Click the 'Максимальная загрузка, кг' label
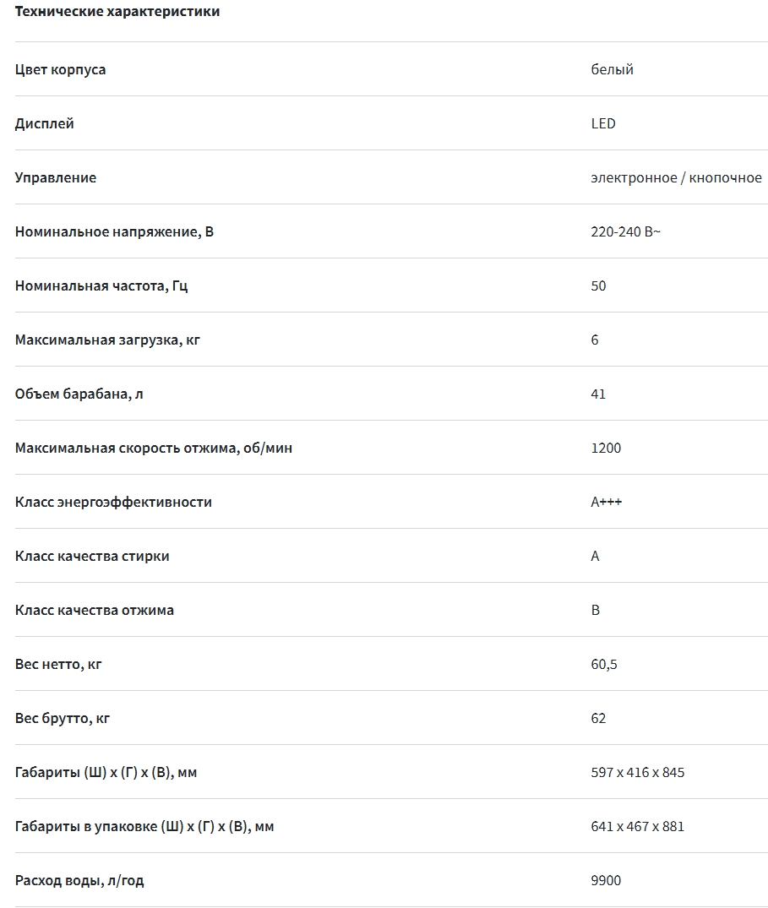 pyautogui.click(x=107, y=340)
